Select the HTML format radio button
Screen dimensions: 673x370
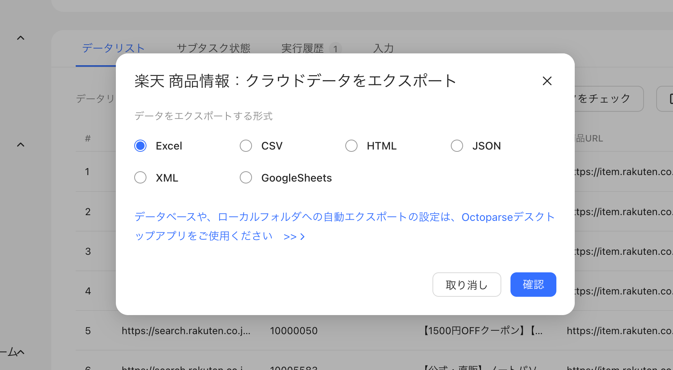(x=351, y=146)
